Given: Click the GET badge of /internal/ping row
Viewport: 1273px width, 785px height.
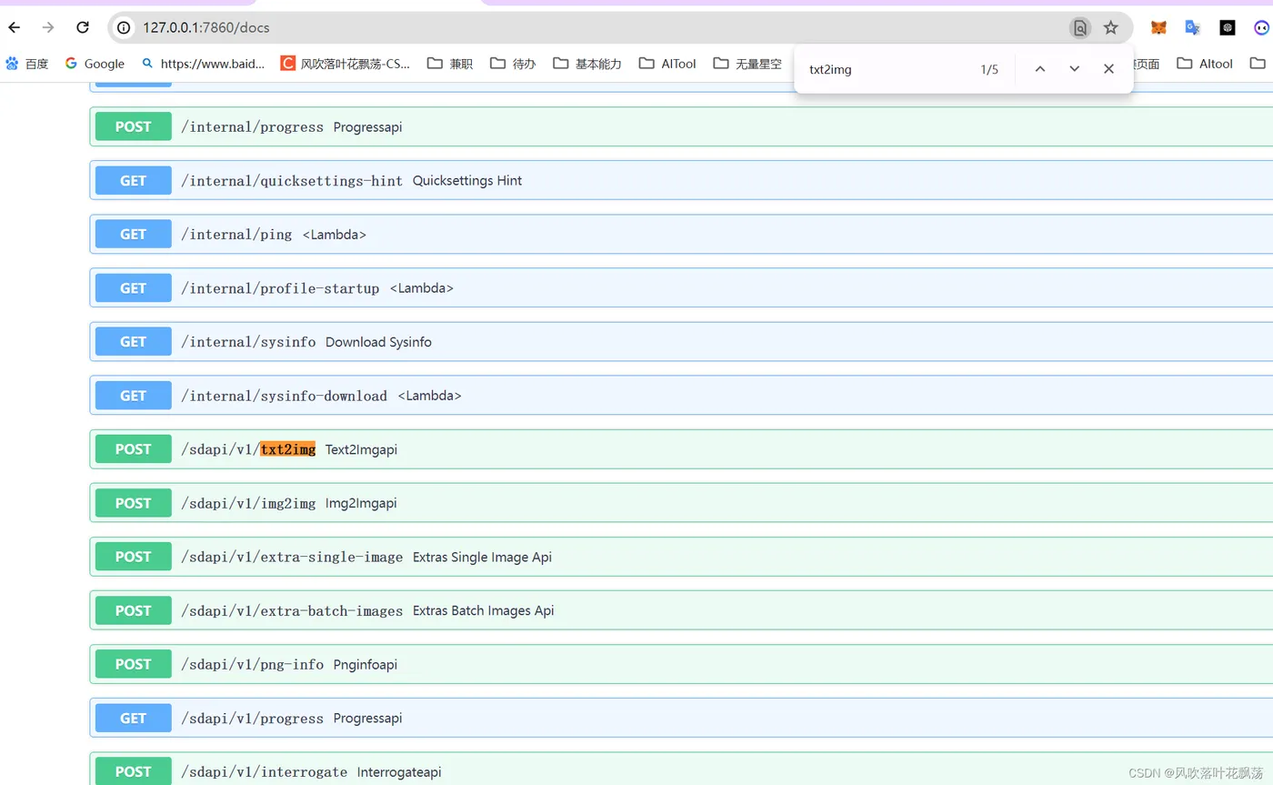Looking at the screenshot, I should (133, 234).
